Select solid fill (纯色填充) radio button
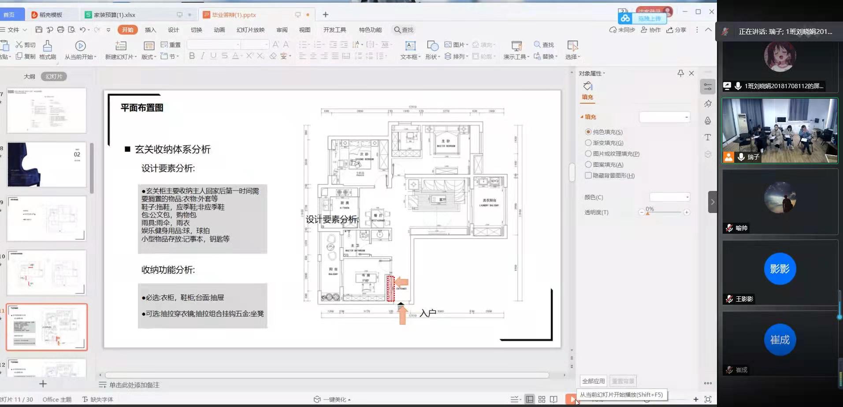 click(588, 132)
